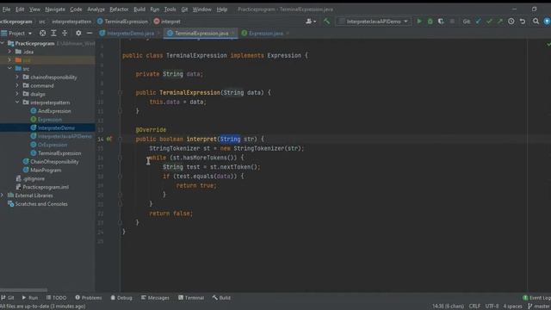Select AndExpression class in tree
This screenshot has width=551, height=310.
coord(54,111)
